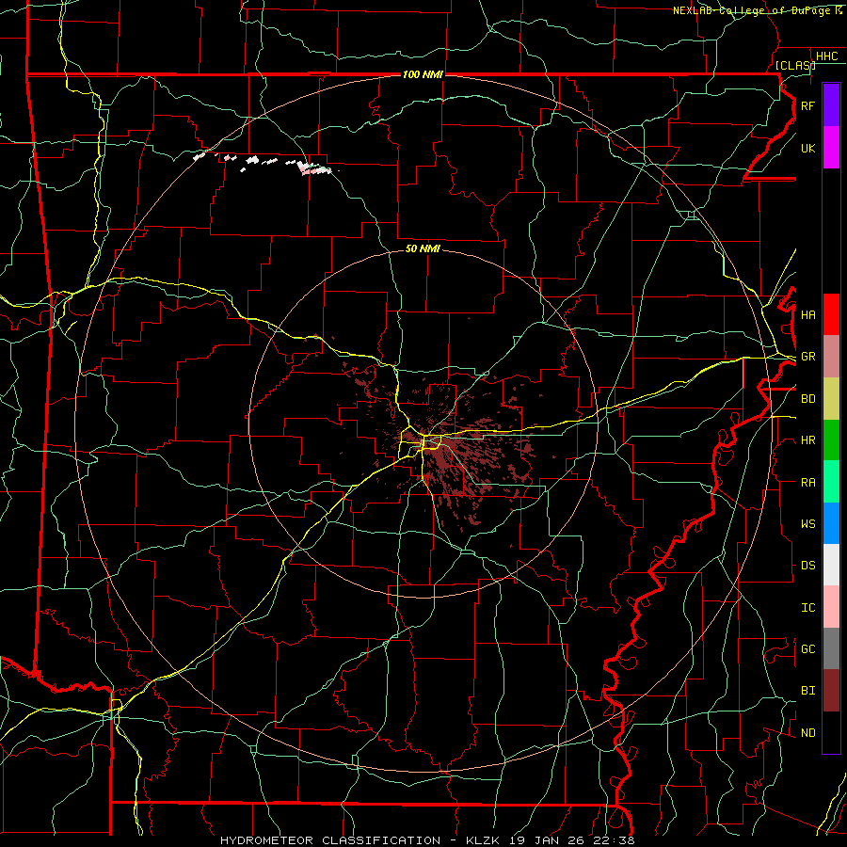Select the BD yellow legend swatch

[831, 398]
